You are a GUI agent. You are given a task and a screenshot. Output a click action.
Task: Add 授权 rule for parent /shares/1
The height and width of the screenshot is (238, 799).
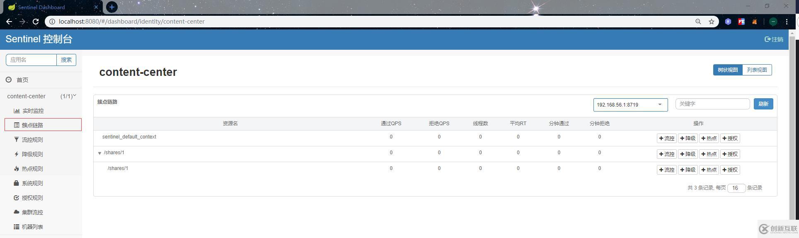[x=730, y=154]
